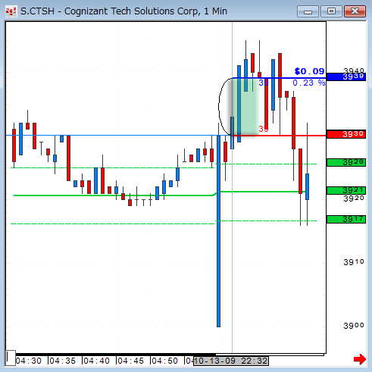Click the 04:30 time axis label
This screenshot has height=372, width=372.
pyautogui.click(x=29, y=361)
